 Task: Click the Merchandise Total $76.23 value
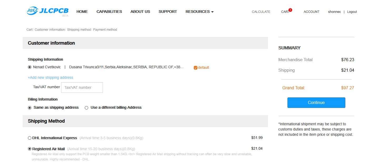347,60
